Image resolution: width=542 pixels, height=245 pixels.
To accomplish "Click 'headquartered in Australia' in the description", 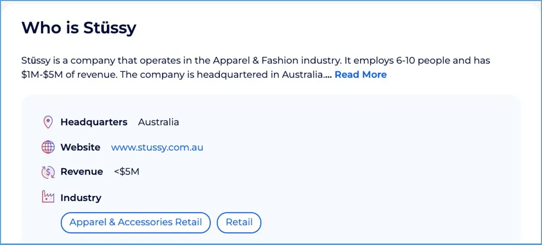I will [x=260, y=75].
